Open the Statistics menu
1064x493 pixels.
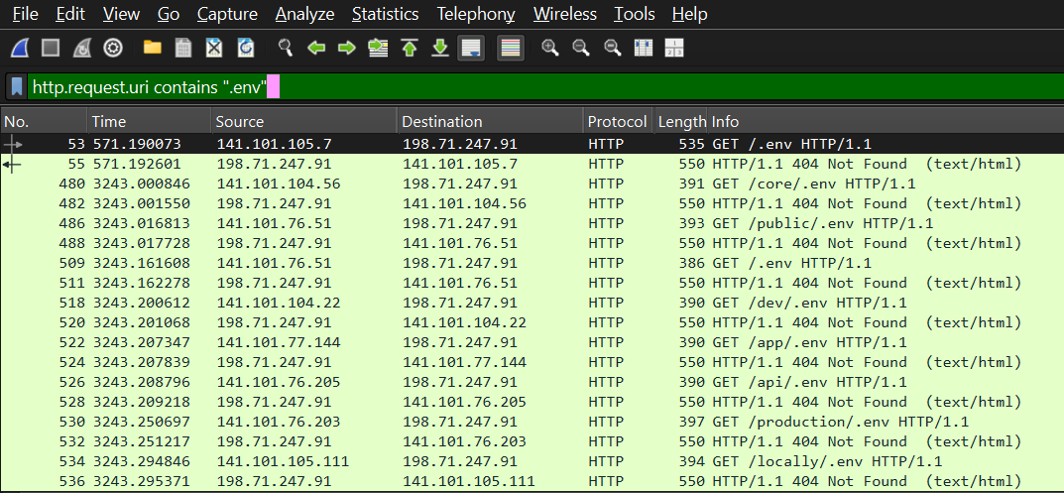point(386,14)
